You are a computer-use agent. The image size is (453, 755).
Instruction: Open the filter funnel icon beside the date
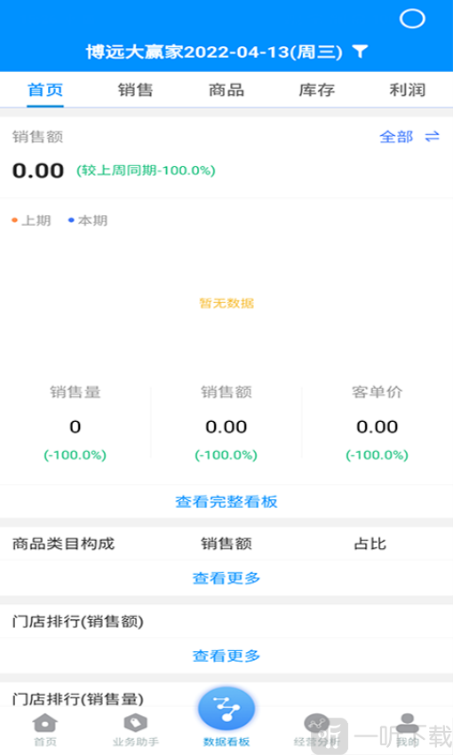(360, 51)
